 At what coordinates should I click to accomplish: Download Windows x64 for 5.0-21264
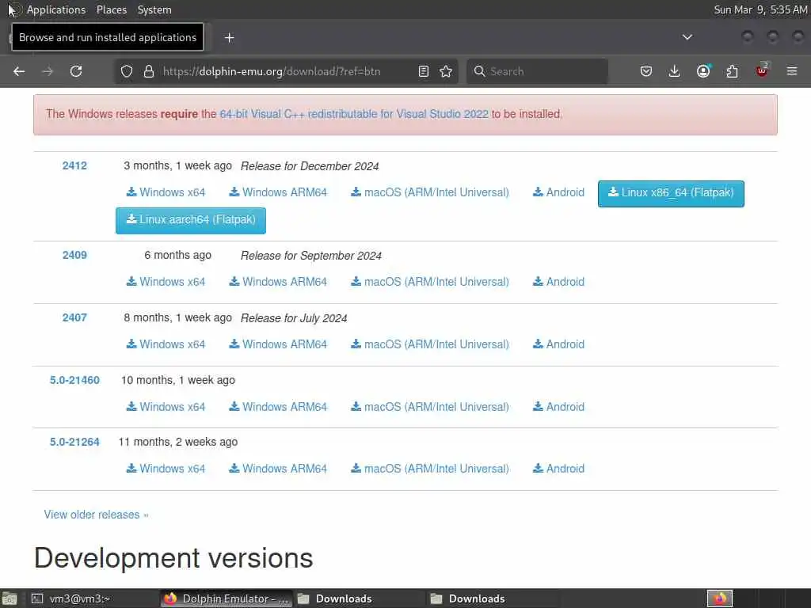tap(166, 469)
